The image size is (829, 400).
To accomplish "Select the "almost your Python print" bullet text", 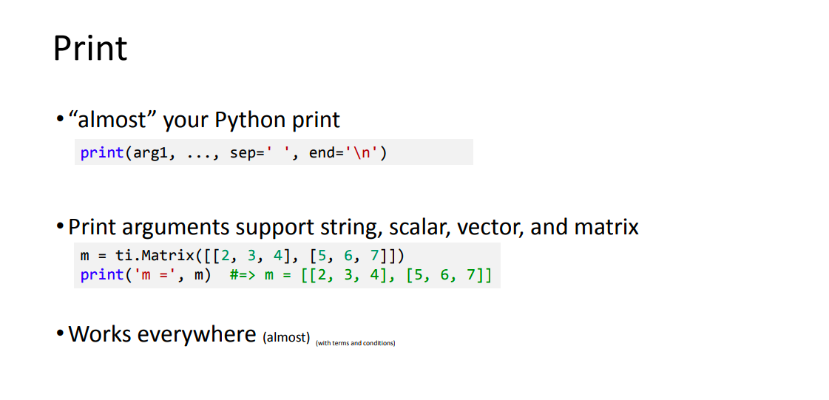I will (x=205, y=121).
